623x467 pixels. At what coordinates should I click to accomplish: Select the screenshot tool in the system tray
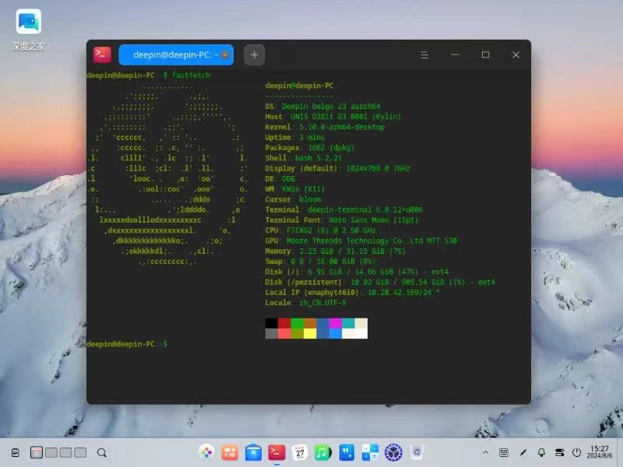522,452
